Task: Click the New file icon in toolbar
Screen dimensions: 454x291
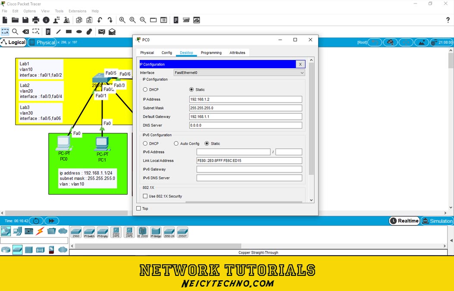Action: (5, 20)
